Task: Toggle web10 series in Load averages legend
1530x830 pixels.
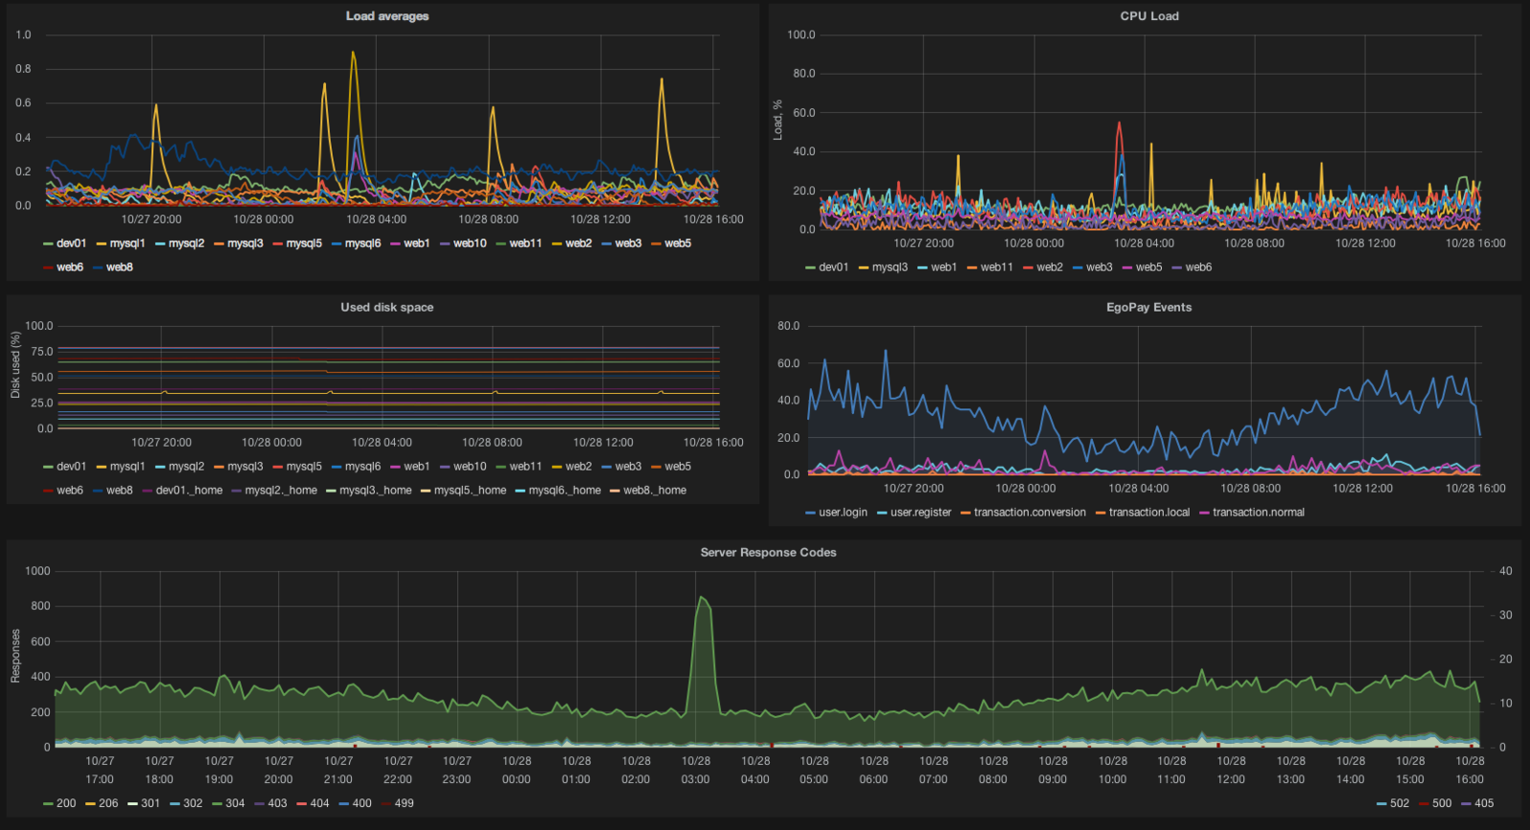Action: point(470,244)
